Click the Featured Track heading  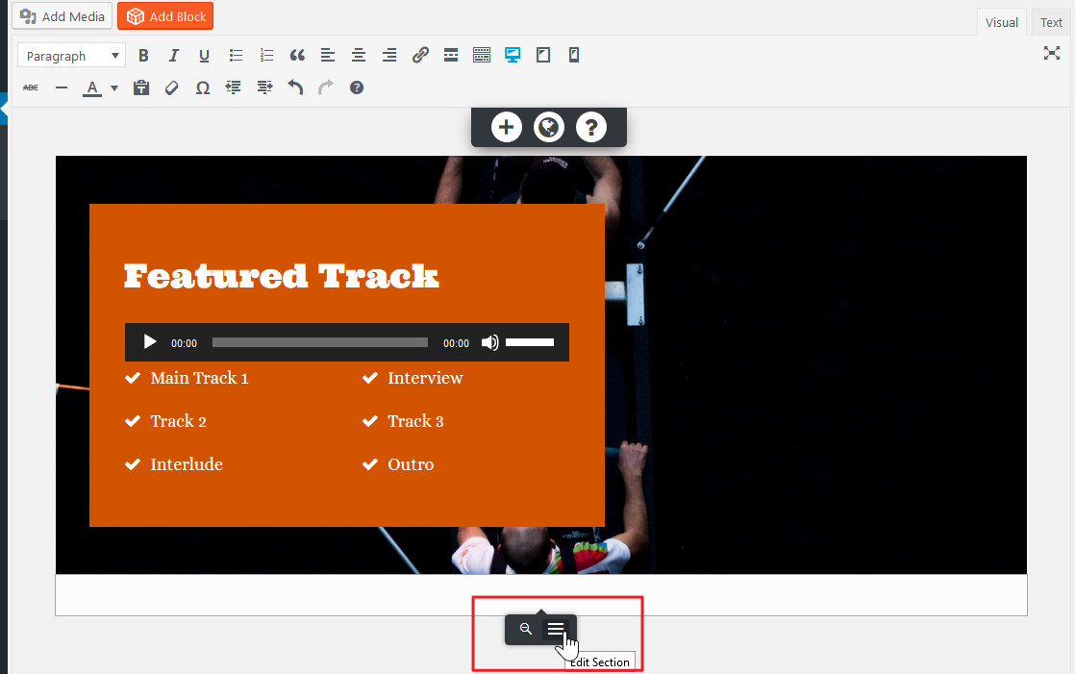coord(281,276)
